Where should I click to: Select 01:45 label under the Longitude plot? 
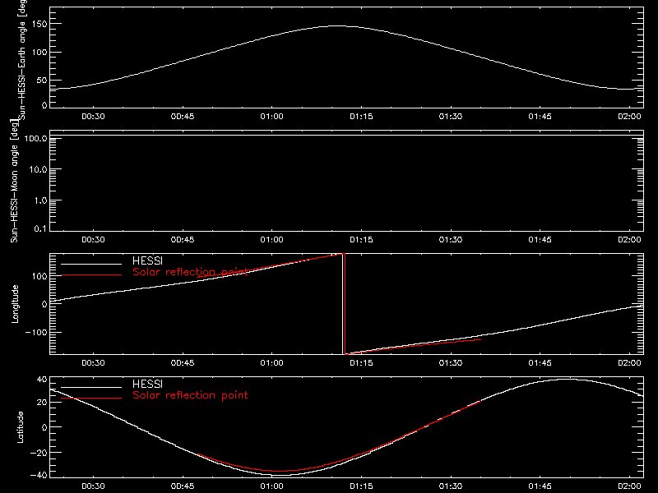pyautogui.click(x=540, y=362)
